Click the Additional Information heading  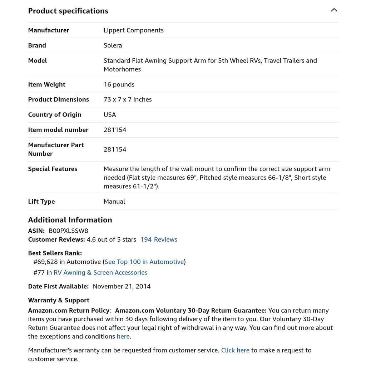(70, 220)
